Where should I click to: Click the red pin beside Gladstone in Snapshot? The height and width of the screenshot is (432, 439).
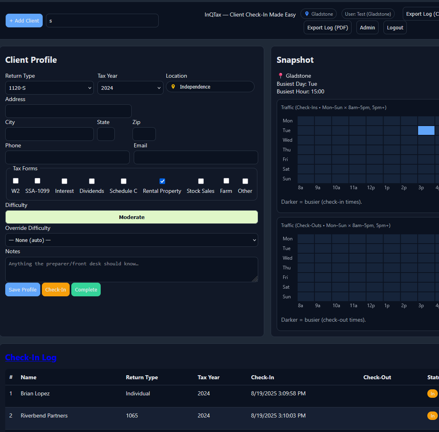click(x=281, y=76)
